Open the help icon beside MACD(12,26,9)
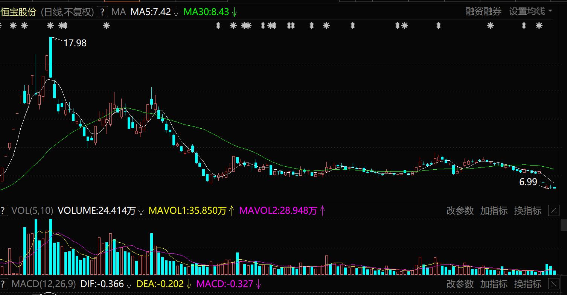Screen dimensions: 567x295 (3, 284)
